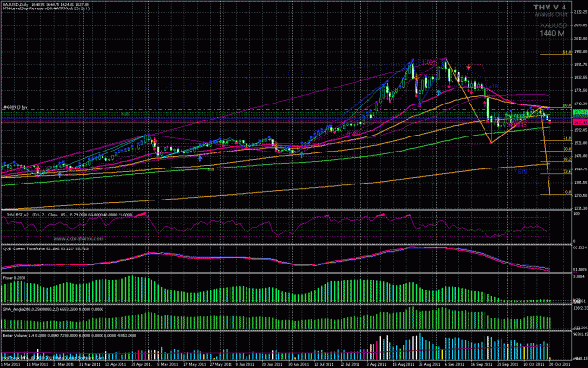Click the XAUUSD symbol label
The image size is (588, 368).
(553, 26)
